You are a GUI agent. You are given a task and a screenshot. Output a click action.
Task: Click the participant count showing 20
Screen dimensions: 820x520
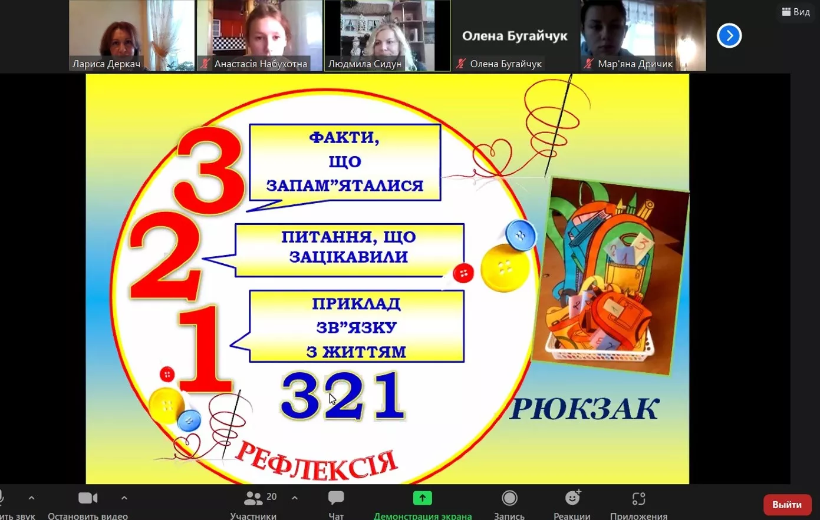pos(272,496)
